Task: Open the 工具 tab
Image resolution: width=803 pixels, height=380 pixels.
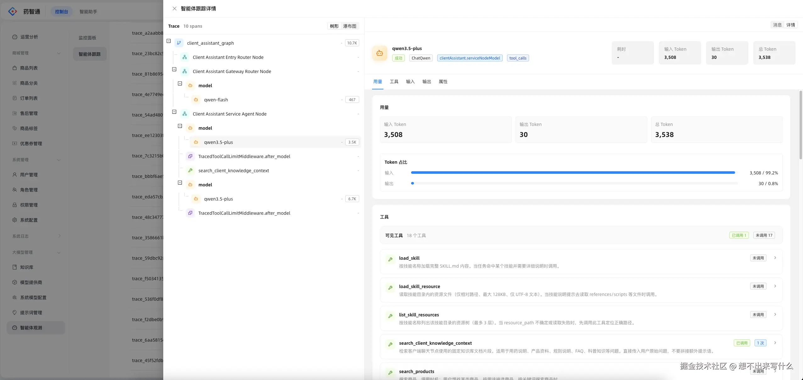Action: 394,82
